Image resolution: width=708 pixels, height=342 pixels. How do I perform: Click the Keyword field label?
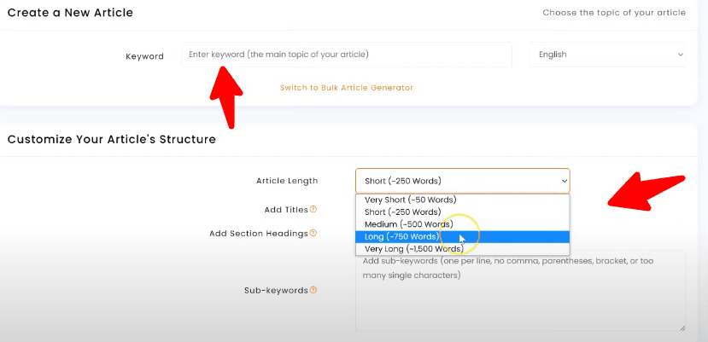coord(144,56)
